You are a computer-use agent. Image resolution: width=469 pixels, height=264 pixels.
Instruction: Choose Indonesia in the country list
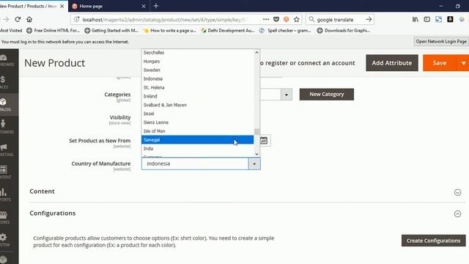click(197, 78)
